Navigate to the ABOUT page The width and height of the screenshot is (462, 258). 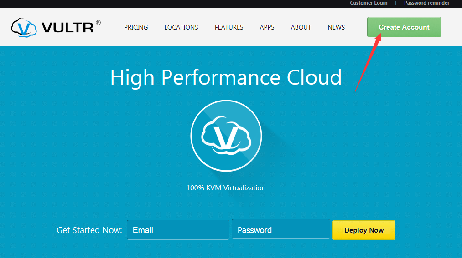(x=301, y=27)
